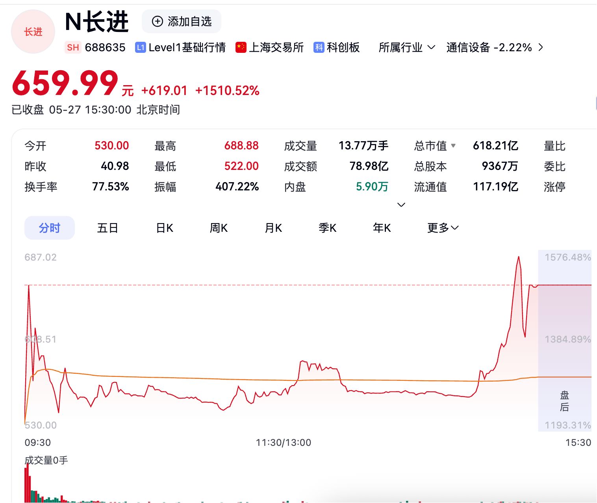
Task: Click the 昨收 value 40.98
Action: (115, 166)
